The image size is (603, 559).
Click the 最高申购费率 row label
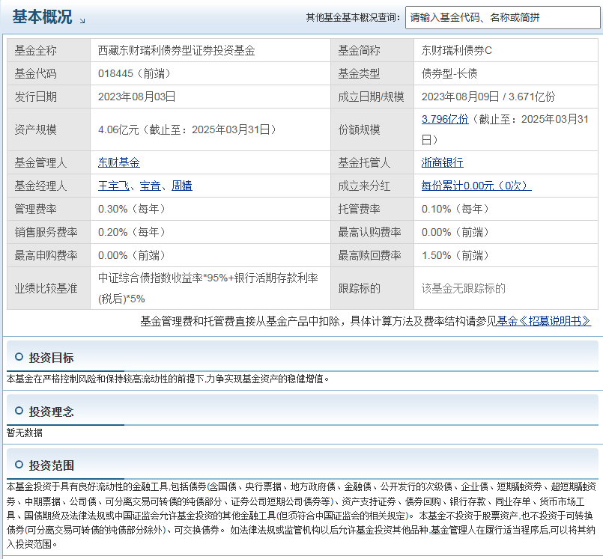point(46,255)
